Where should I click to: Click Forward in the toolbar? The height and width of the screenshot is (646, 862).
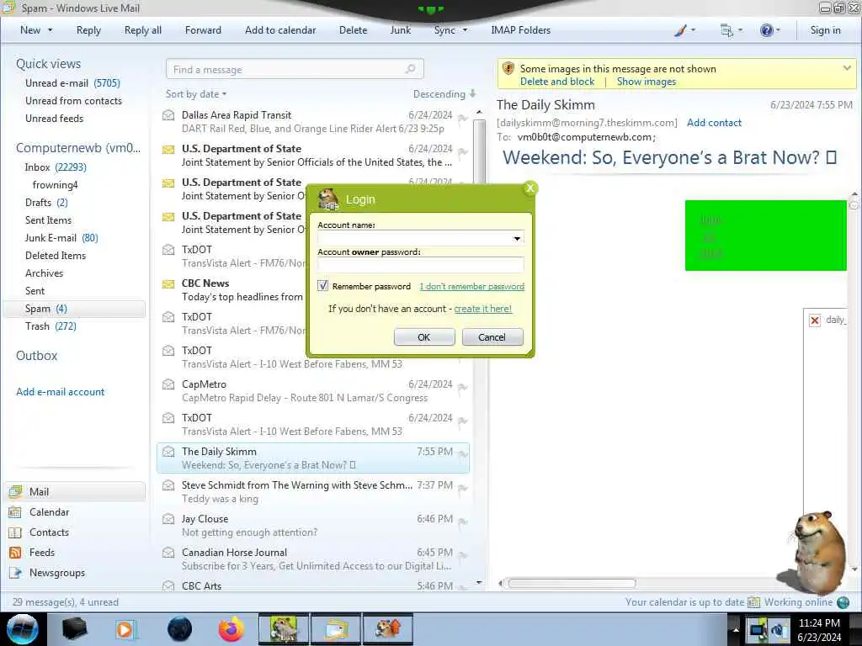click(203, 30)
